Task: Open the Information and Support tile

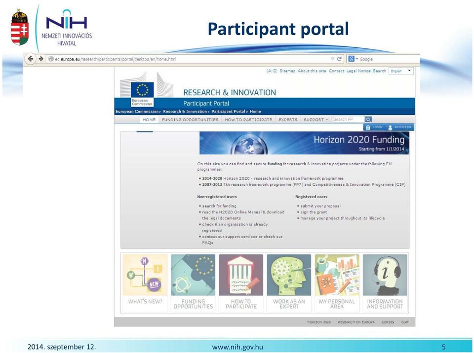Action: pos(385,282)
